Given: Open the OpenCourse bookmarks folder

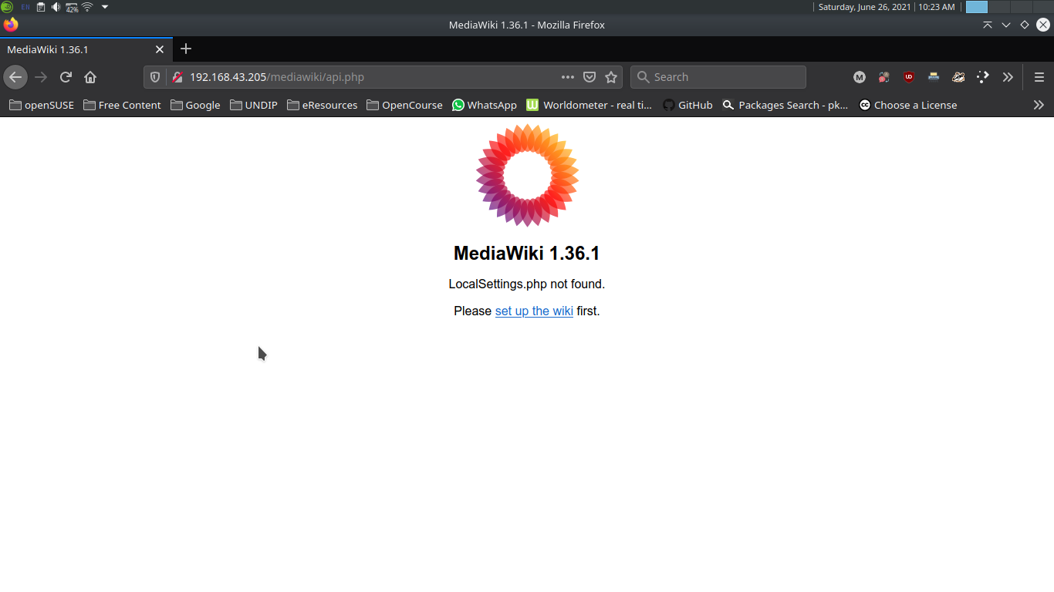Looking at the screenshot, I should [405, 105].
